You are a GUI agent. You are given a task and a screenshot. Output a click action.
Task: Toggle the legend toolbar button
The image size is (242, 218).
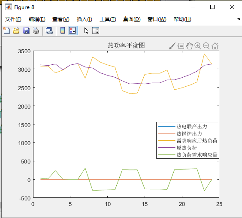click(x=73, y=30)
